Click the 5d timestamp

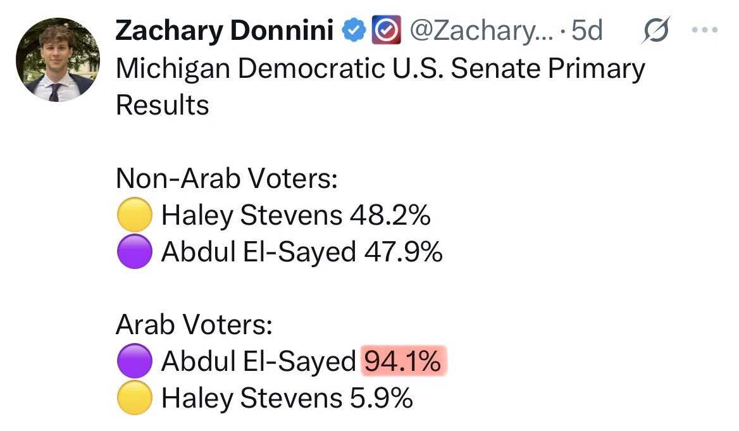(x=587, y=30)
